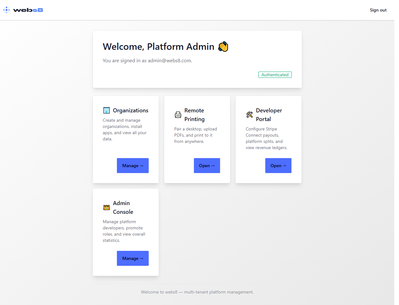Click the Remote Printing printer icon
The height and width of the screenshot is (305, 399).
click(178, 115)
